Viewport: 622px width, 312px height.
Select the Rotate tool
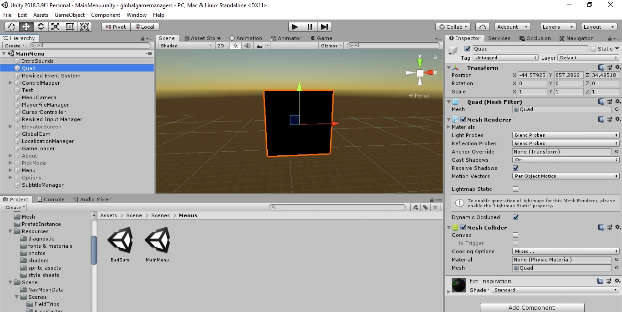[41, 26]
